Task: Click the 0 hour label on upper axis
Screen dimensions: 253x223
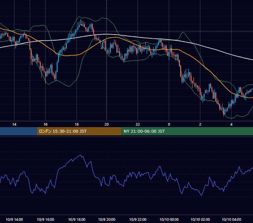Action: 169,125
